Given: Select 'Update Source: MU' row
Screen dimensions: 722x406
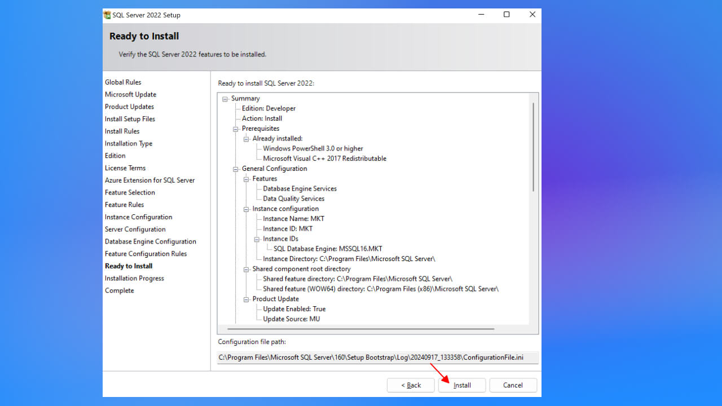Looking at the screenshot, I should click(291, 319).
